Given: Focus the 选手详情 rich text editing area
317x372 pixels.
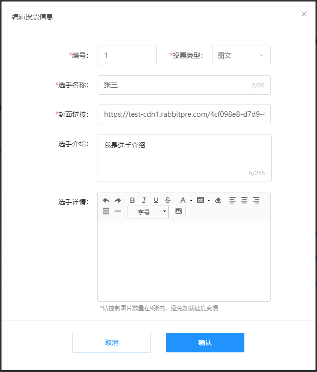Looking at the screenshot, I should pyautogui.click(x=184, y=261).
